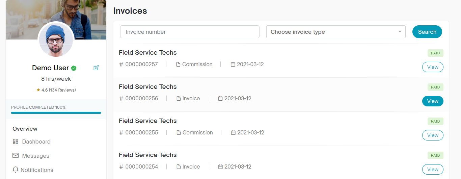Click hash icon beside invoice 0000000255

[x=121, y=133]
